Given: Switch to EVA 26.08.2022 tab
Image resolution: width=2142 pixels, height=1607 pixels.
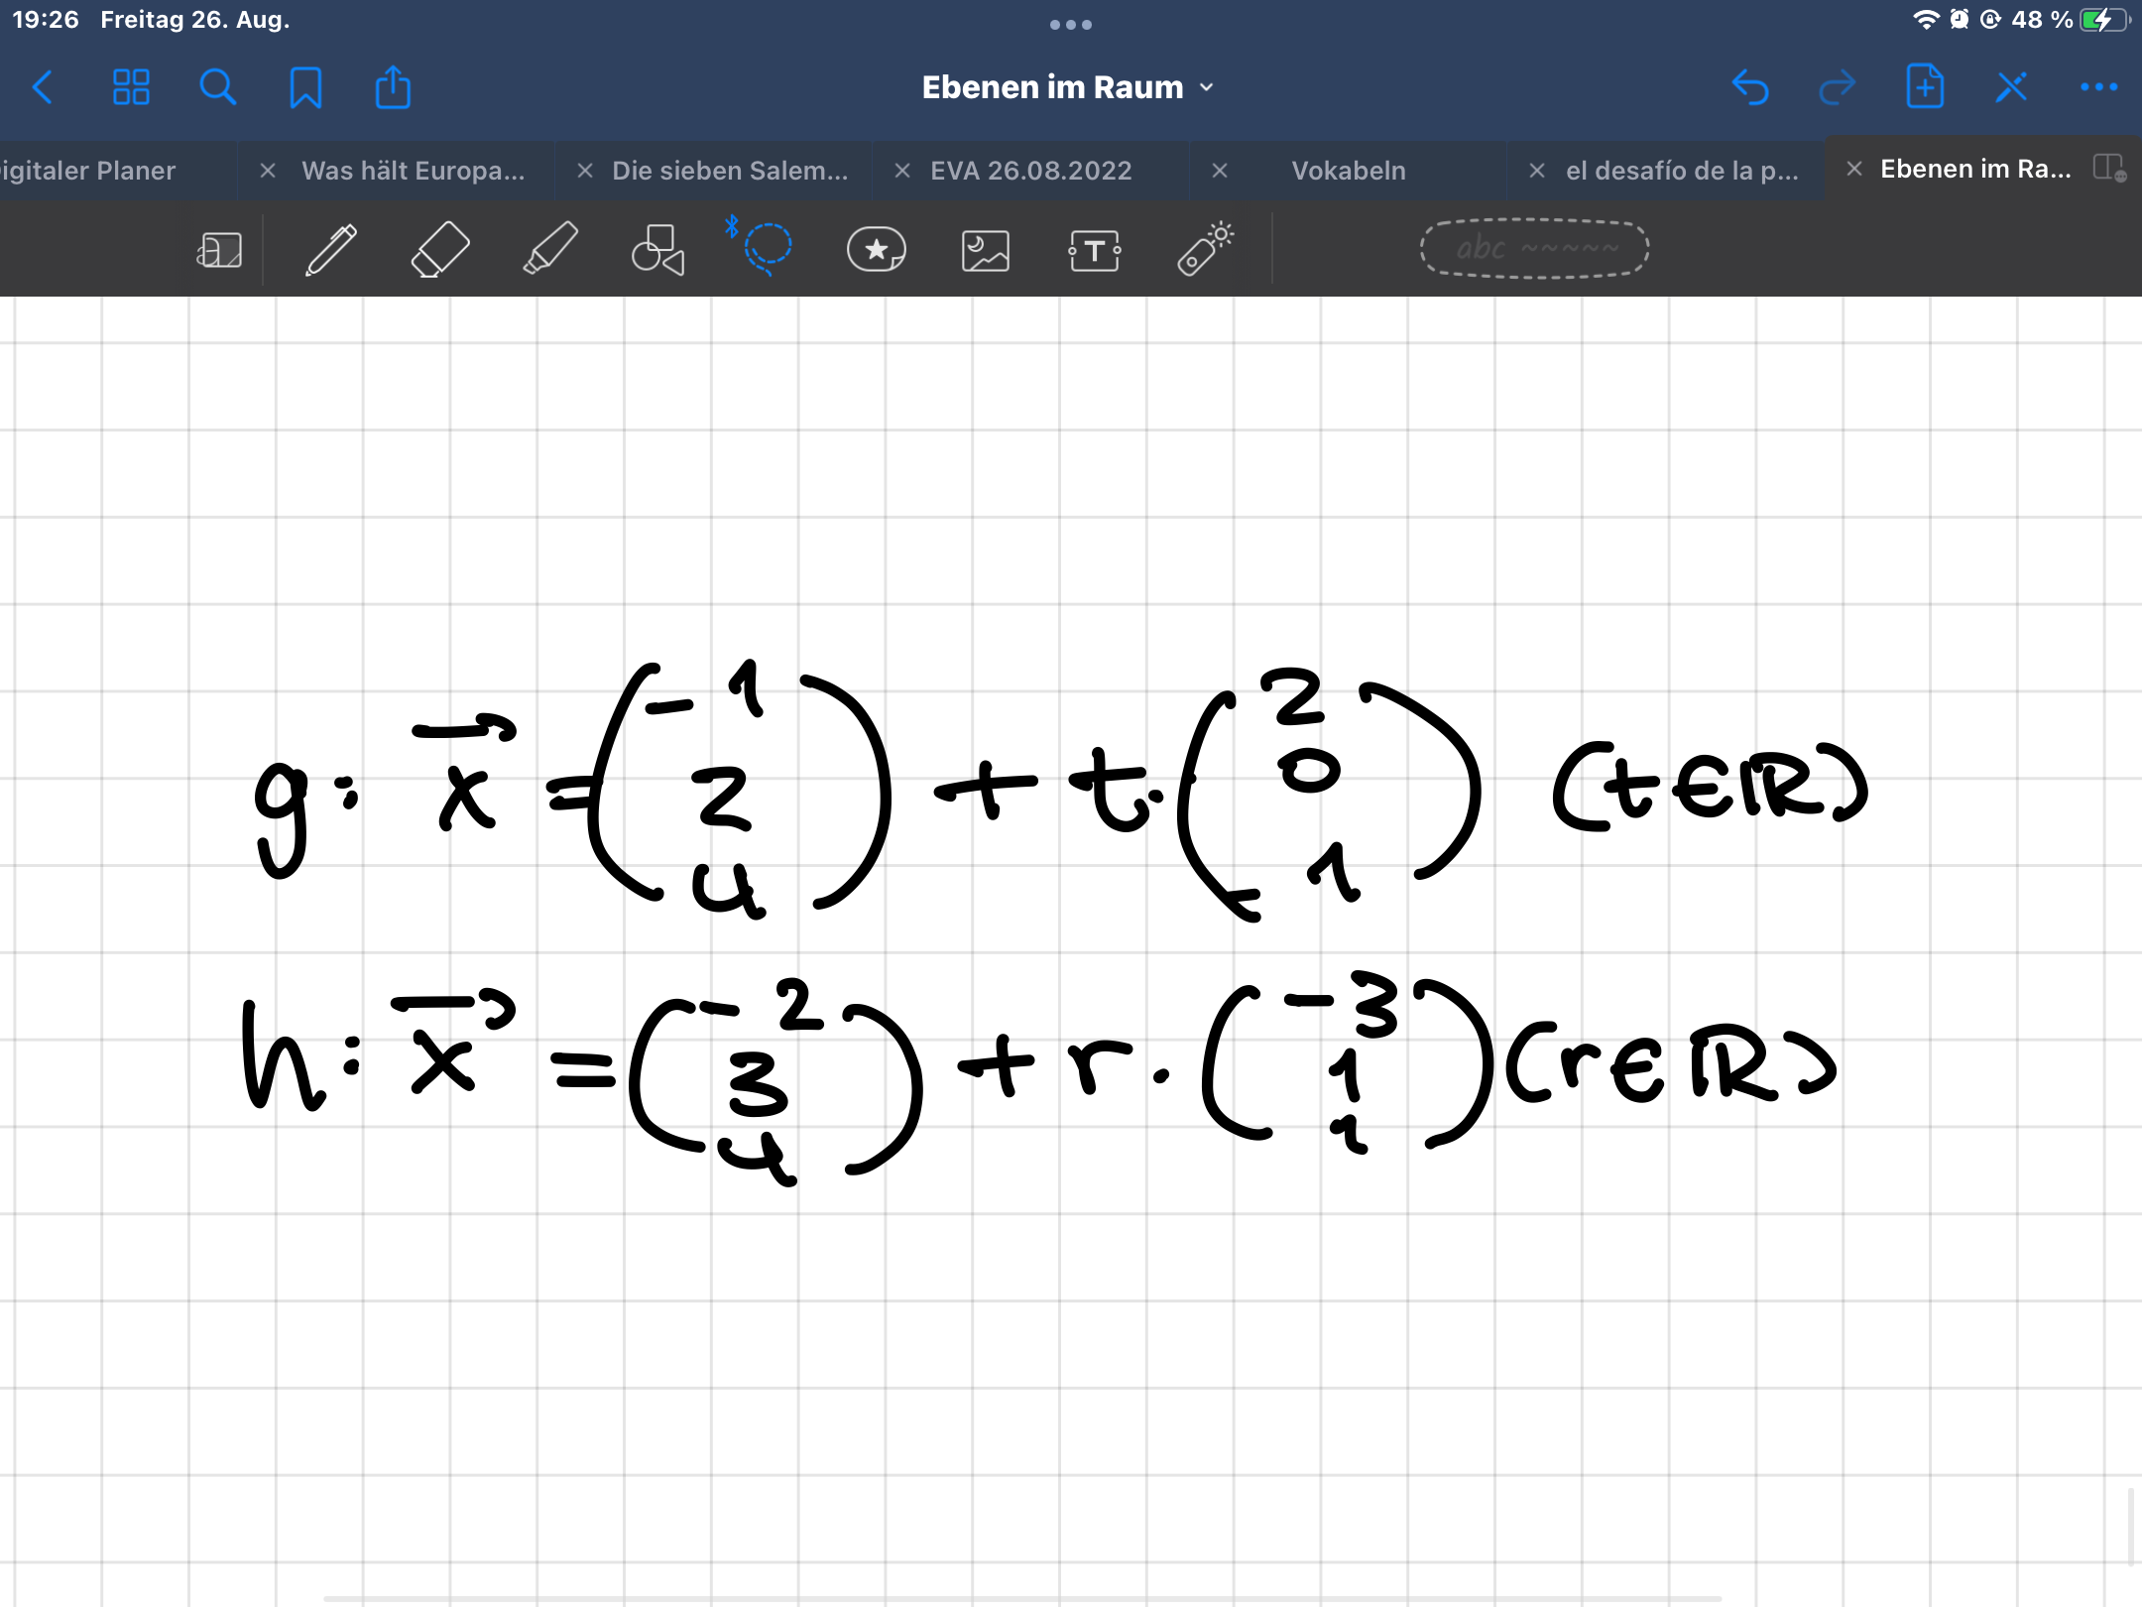Looking at the screenshot, I should tap(1030, 171).
